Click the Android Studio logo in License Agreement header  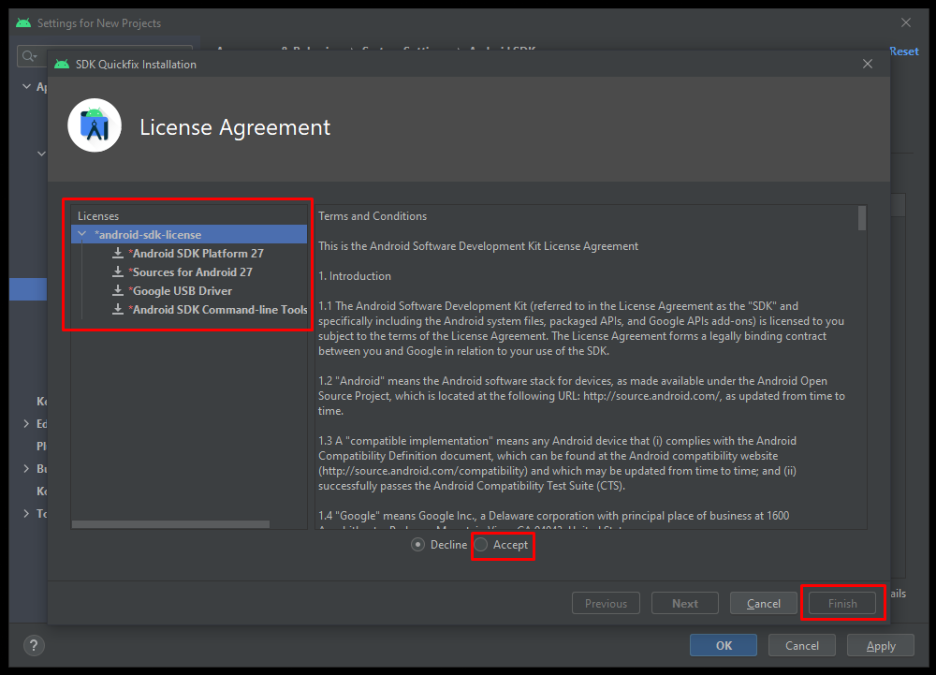95,125
